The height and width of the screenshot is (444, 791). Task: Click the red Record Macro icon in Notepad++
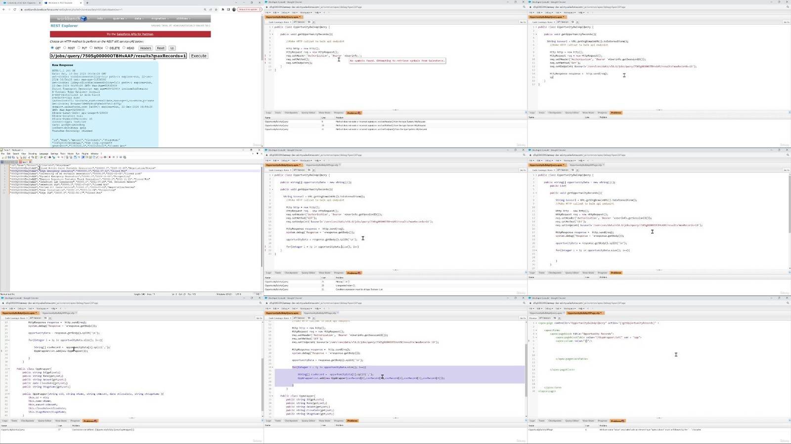[110, 157]
